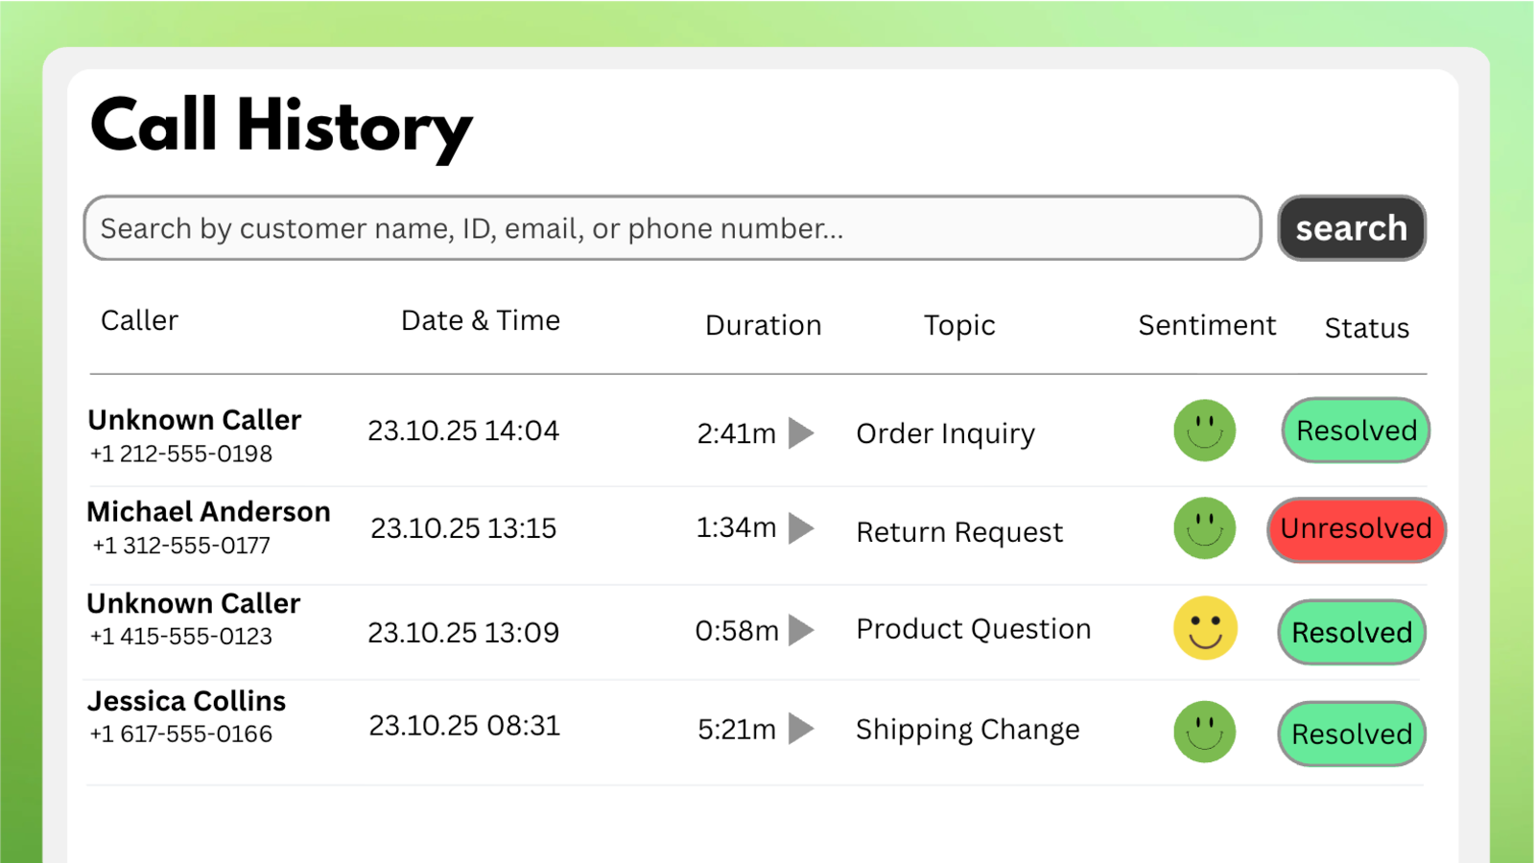Sort by the Status column
1535x863 pixels.
pyautogui.click(x=1366, y=327)
